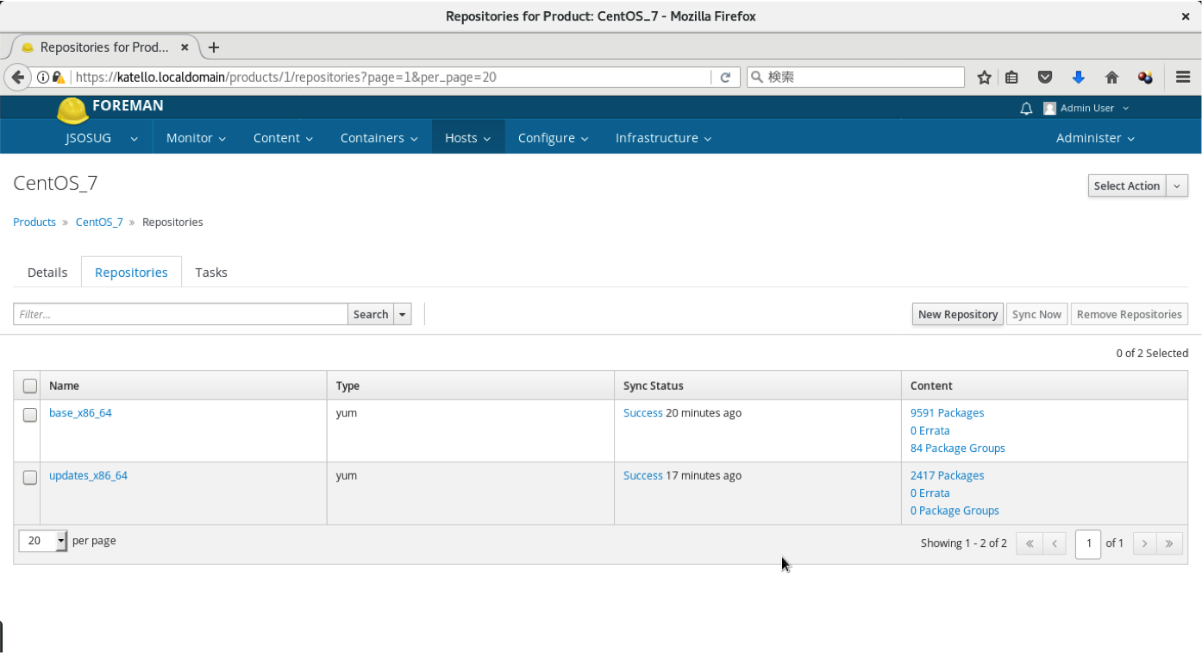This screenshot has height=653, width=1202.
Task: Expand the Hosts menu
Action: [x=467, y=138]
